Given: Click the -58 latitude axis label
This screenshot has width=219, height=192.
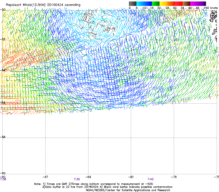Looking at the screenshot, I should pyautogui.click(x=3, y=137).
